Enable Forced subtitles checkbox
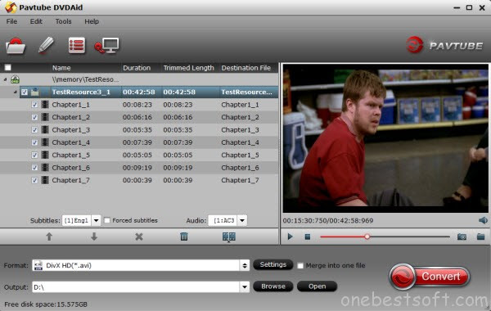Screen dimensions: 491x311 107,220
